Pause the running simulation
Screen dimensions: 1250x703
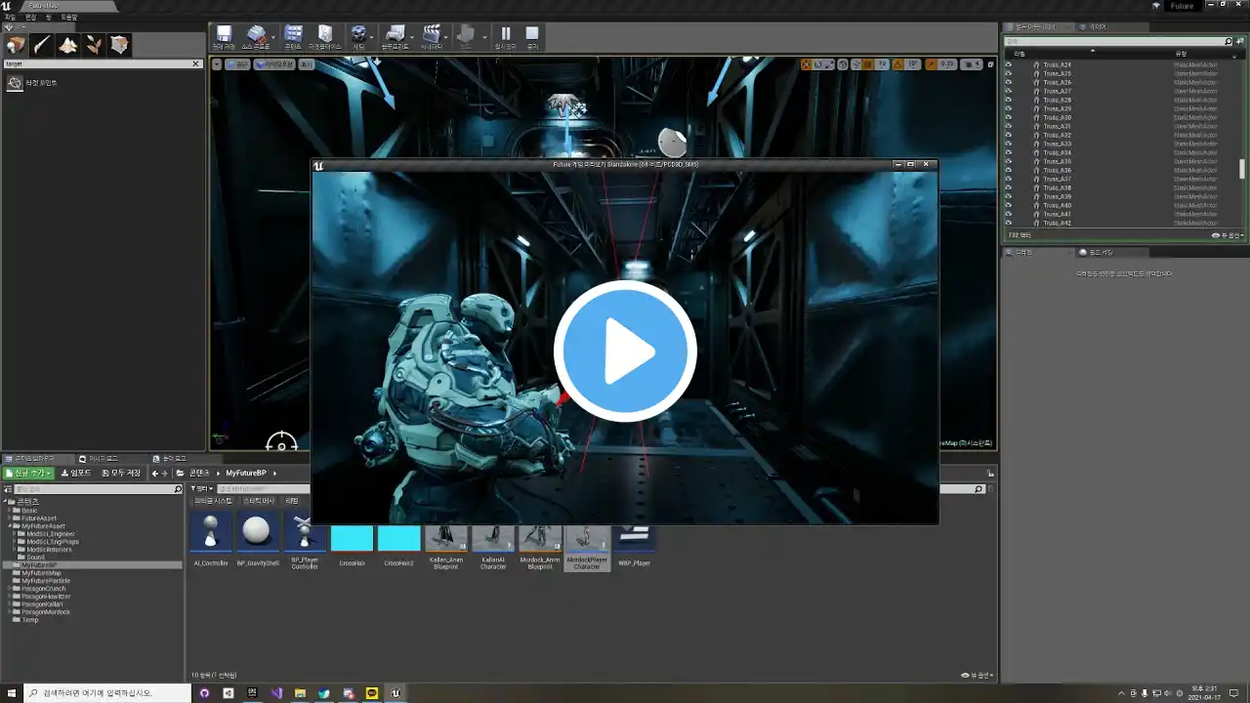click(x=505, y=37)
